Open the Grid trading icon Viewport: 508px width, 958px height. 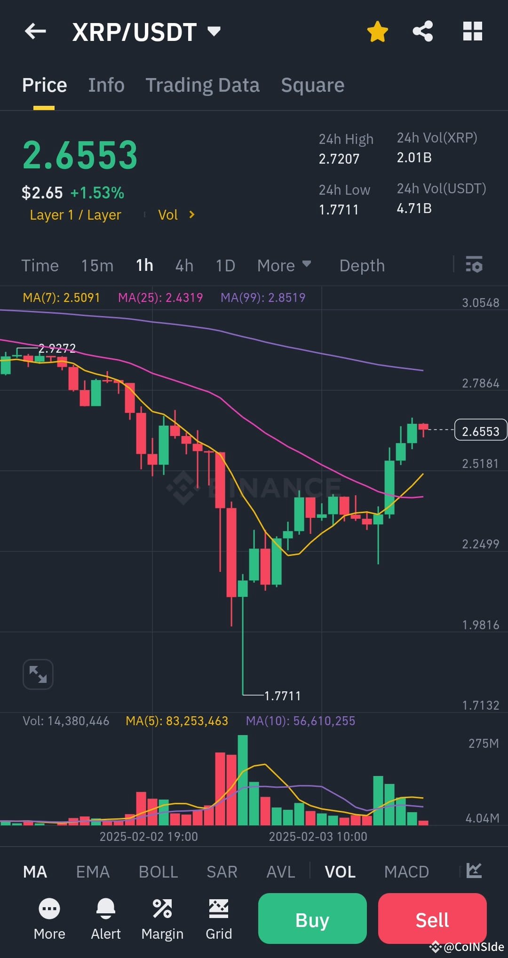218,908
